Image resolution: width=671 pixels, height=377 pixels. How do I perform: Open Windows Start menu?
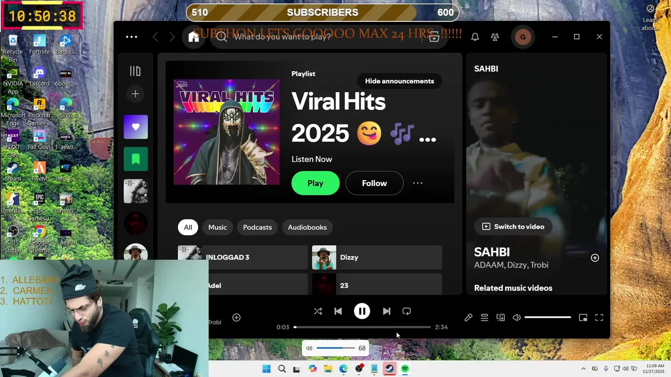coord(266,369)
